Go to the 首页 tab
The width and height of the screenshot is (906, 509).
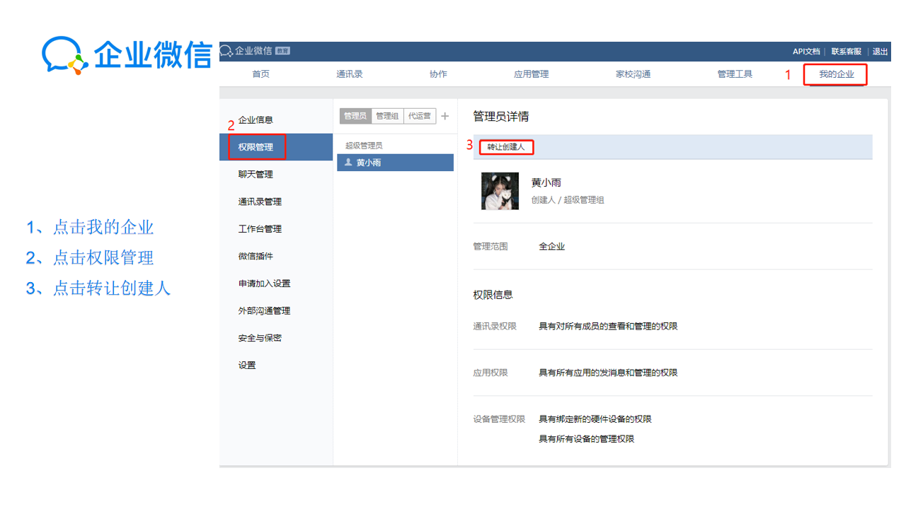[260, 74]
